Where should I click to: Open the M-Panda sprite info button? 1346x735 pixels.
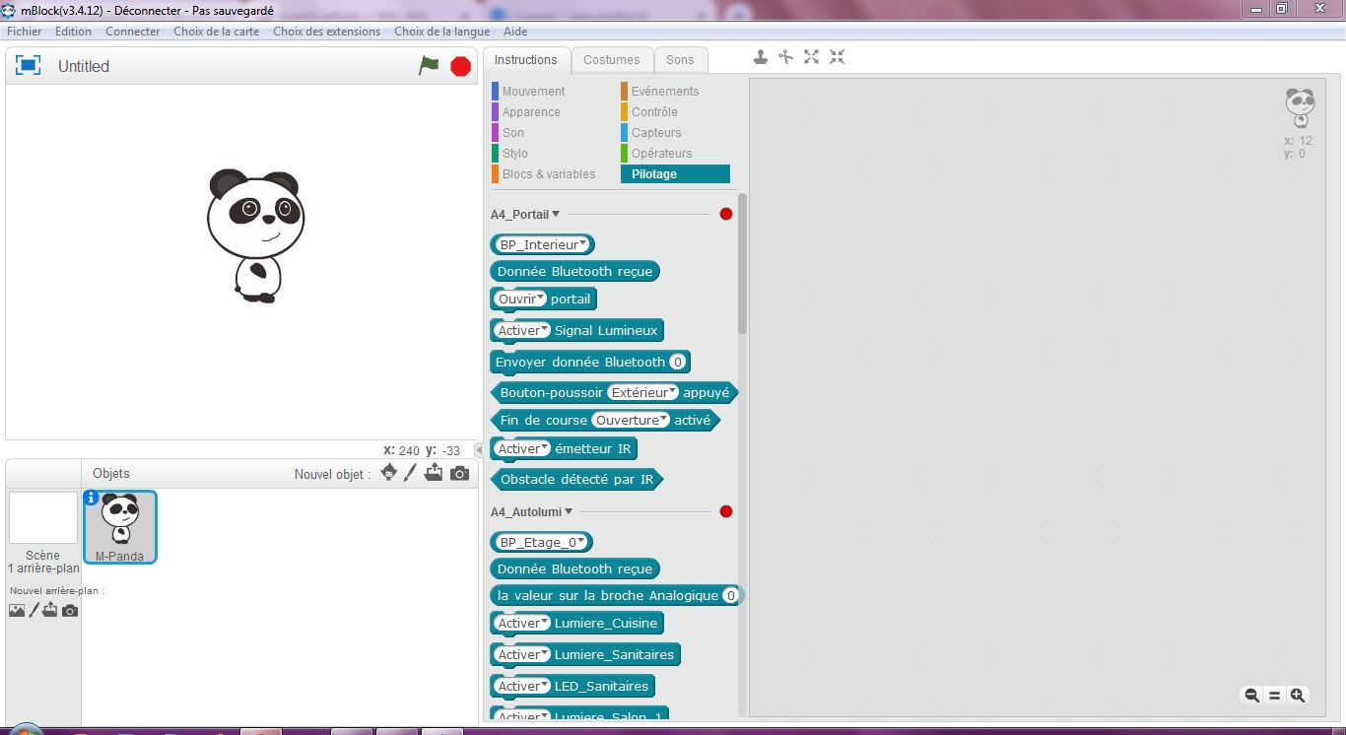tap(92, 498)
